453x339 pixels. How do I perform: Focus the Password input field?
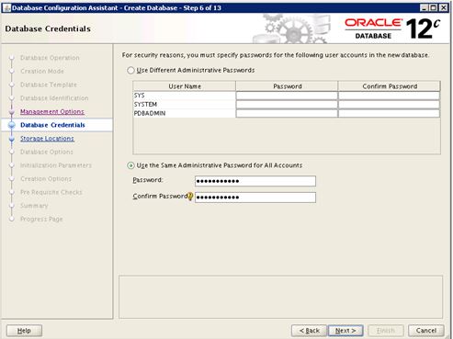(255, 181)
